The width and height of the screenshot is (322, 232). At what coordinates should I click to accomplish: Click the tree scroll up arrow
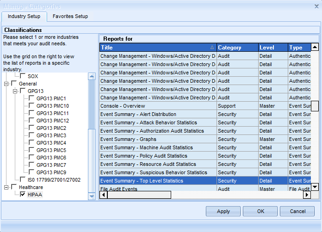point(92,76)
